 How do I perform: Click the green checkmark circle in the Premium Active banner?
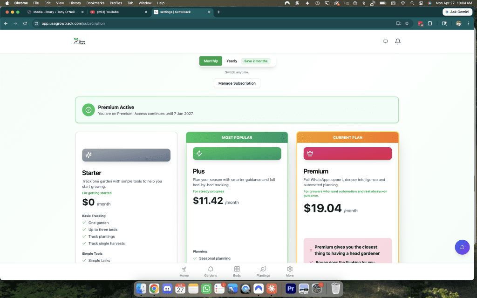89,110
